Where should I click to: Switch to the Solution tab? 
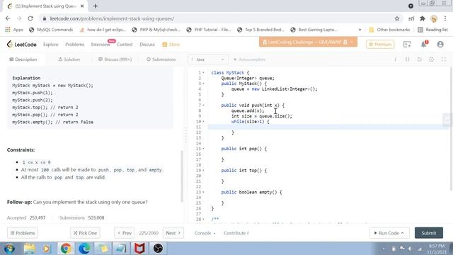[69, 59]
